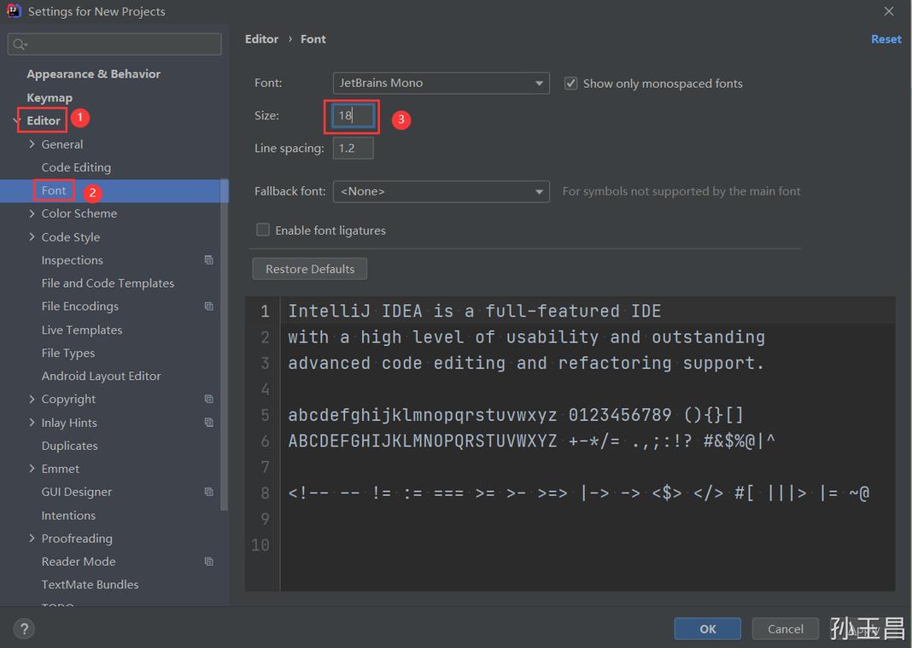Open the Fallback font dropdown
Viewport: 912px width, 648px height.
click(x=538, y=191)
